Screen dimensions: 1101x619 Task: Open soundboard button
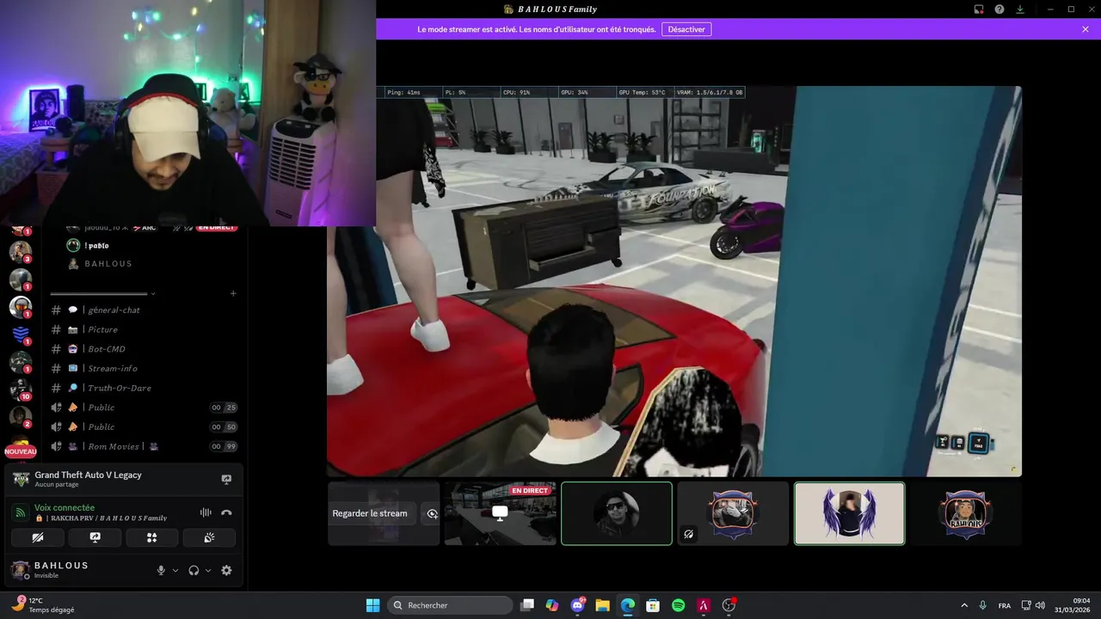coord(209,537)
